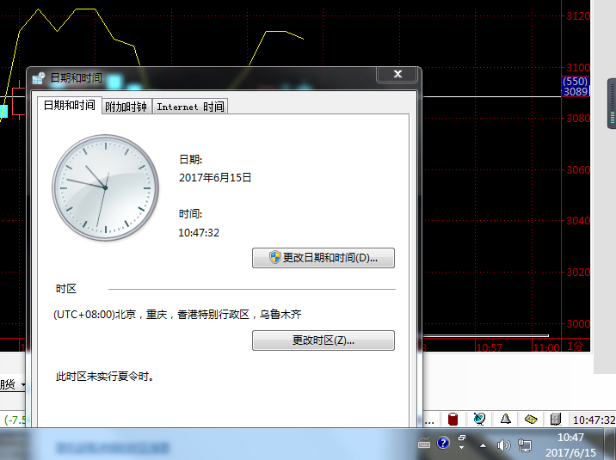
Task: Open the network connection icon in system tray
Action: [525, 445]
